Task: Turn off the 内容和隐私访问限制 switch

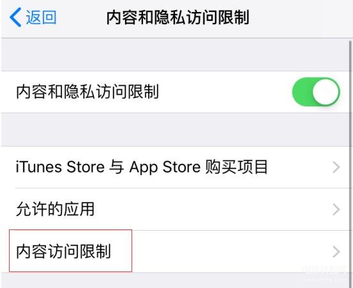Action: coord(316,92)
